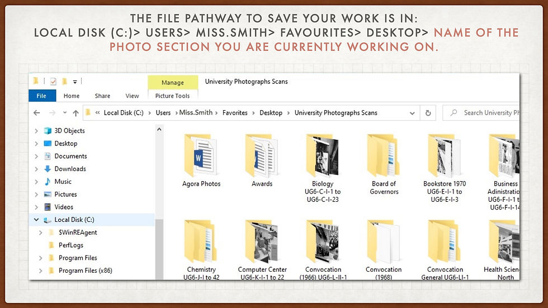This screenshot has height=308, width=548.
Task: Expand the Videos tree node
Action: coord(36,207)
